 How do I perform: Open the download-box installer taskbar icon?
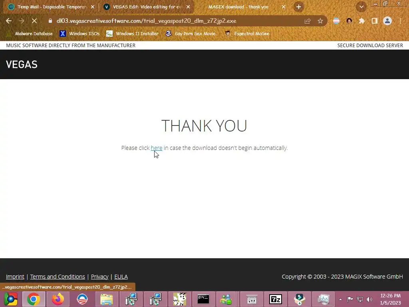[300, 299]
